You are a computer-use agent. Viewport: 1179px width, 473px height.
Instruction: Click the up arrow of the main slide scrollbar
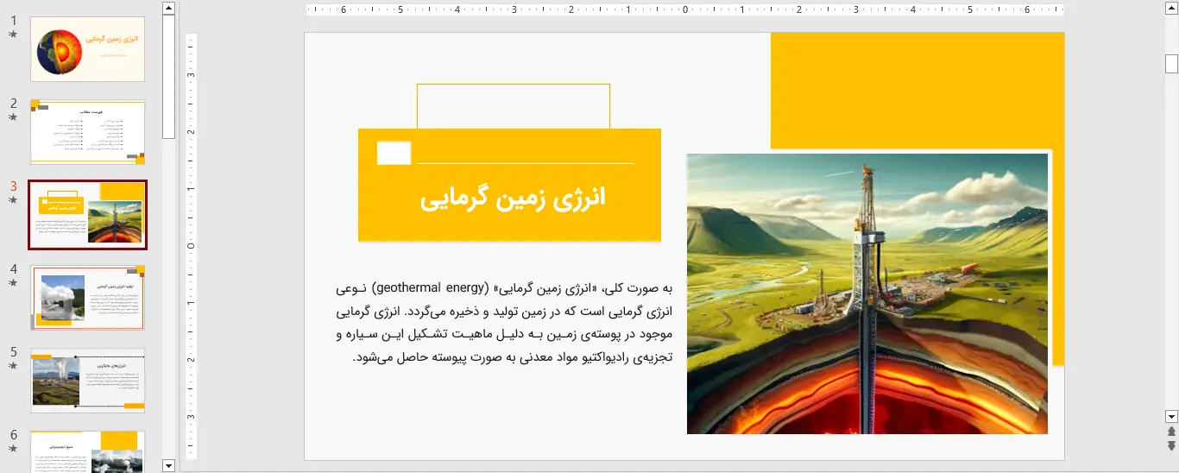point(1171,8)
